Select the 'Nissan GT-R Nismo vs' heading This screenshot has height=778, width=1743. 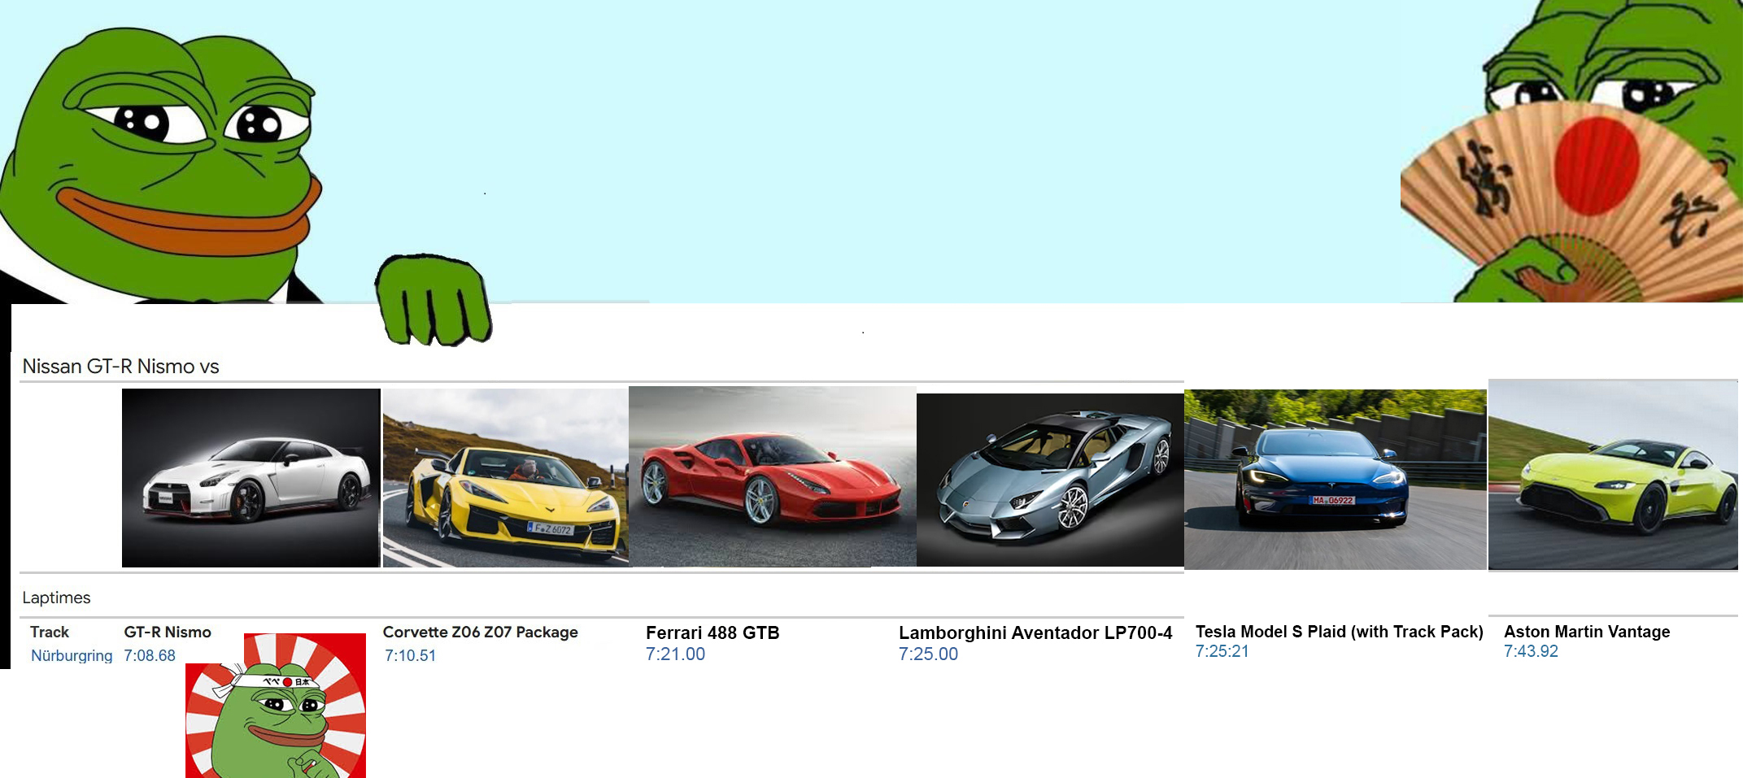[x=120, y=367]
